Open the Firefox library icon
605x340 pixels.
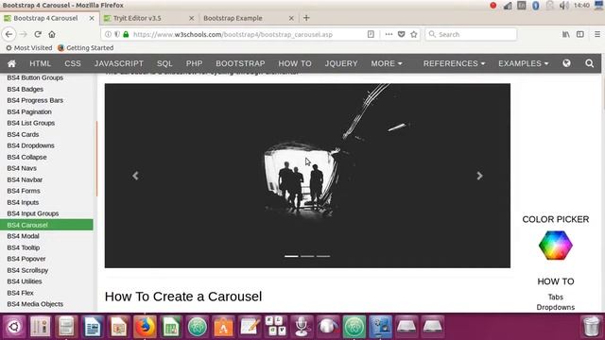pyautogui.click(x=565, y=34)
